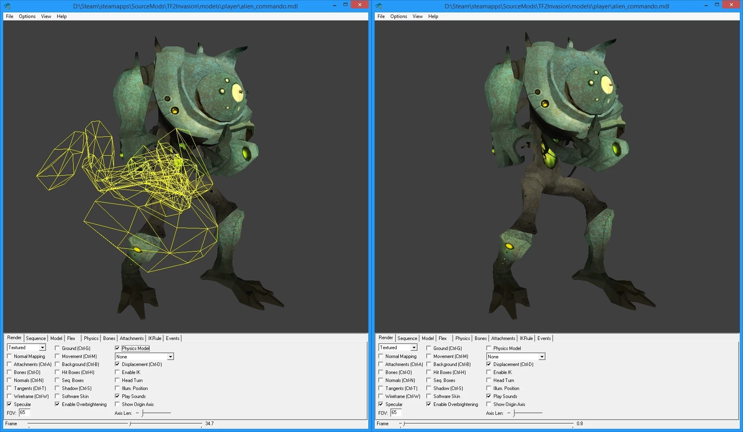This screenshot has height=432, width=743.
Task: Uncheck Displacement (Ctrl-D) in left window
Action: point(117,364)
